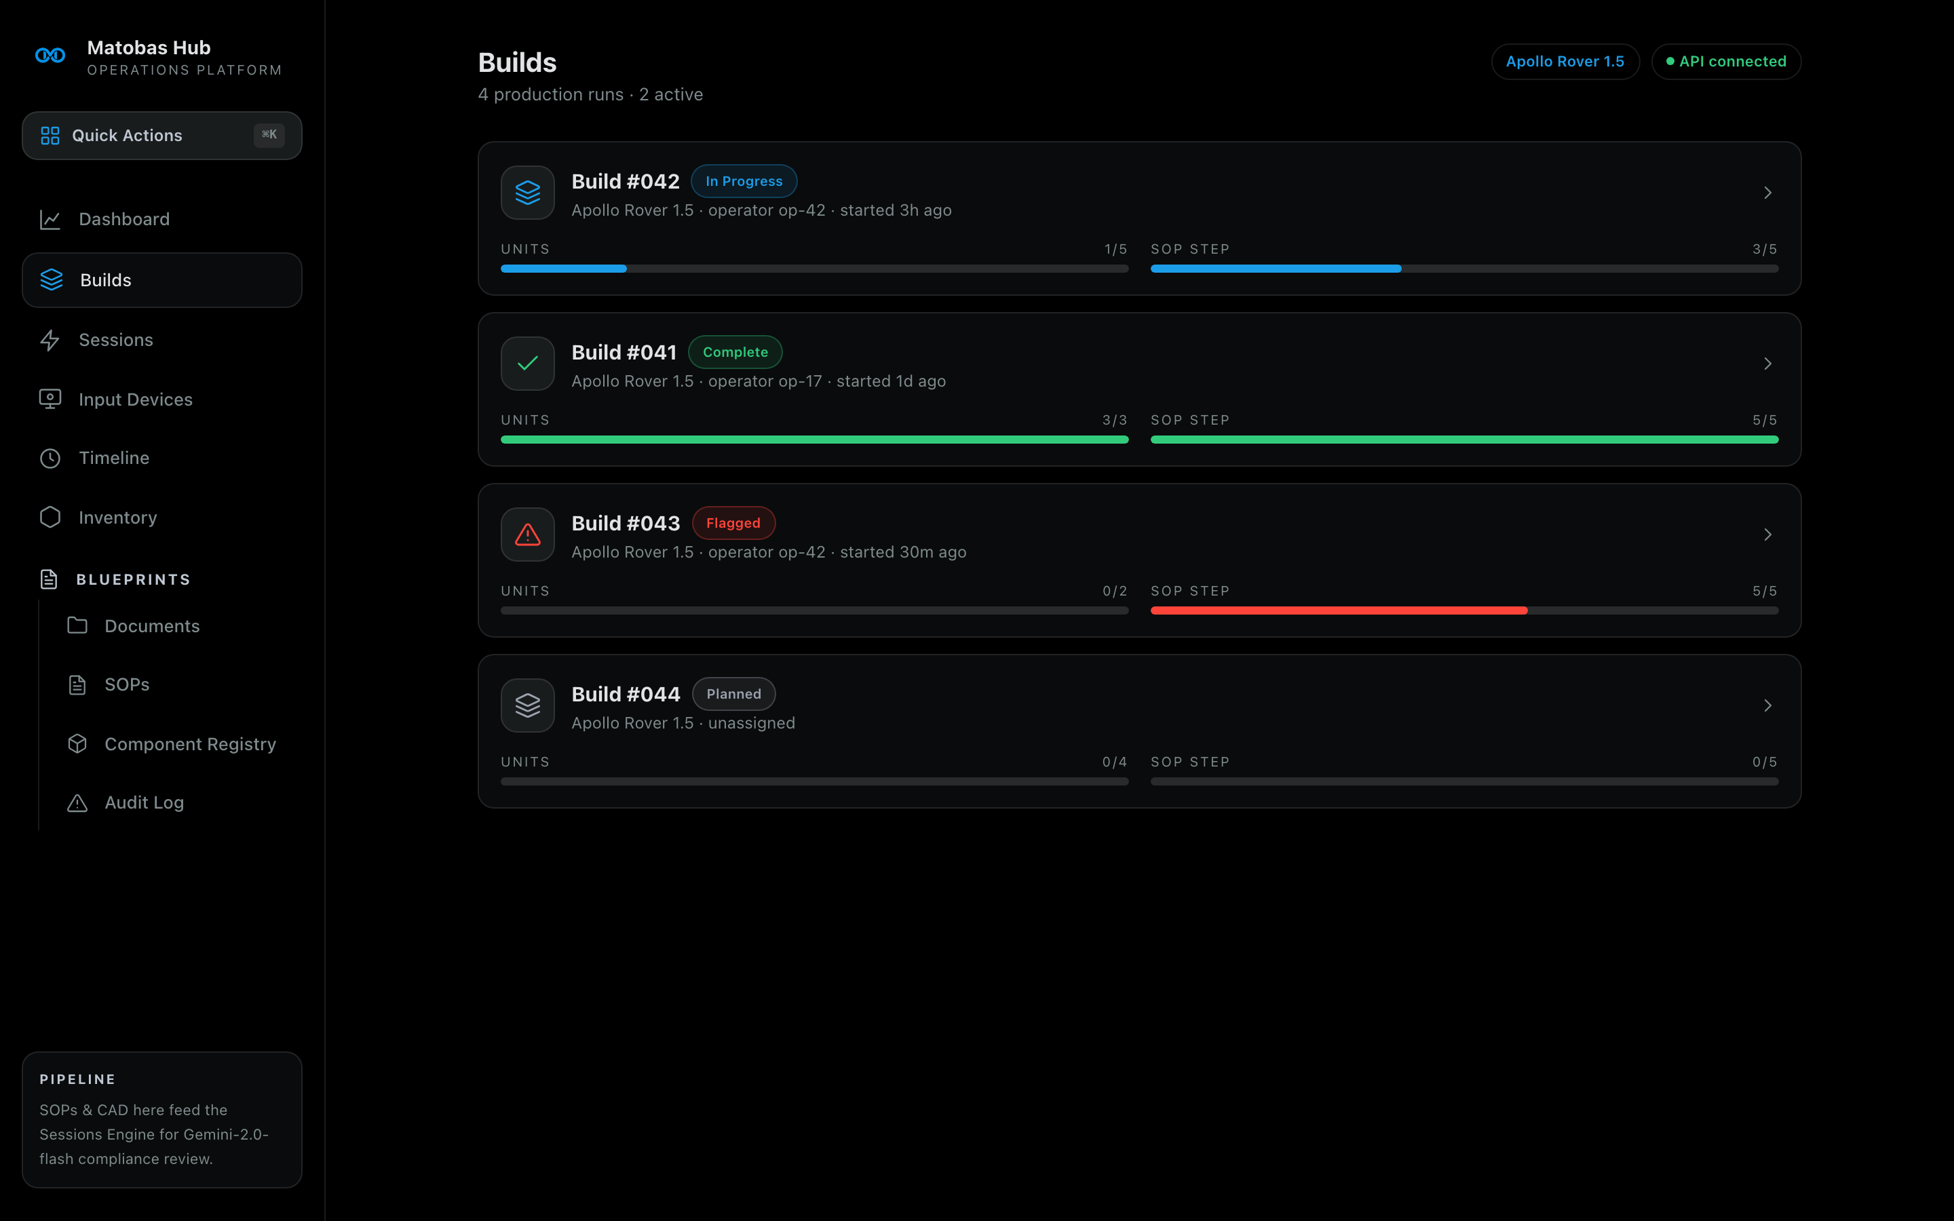Open SOPs under Blueprints
1954x1221 pixels.
point(174,685)
